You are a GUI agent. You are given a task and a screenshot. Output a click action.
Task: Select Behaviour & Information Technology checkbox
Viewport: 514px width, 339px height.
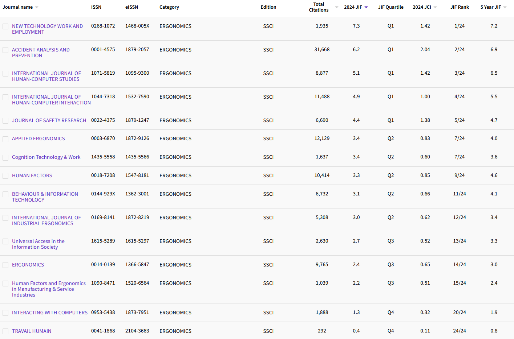click(x=5, y=194)
